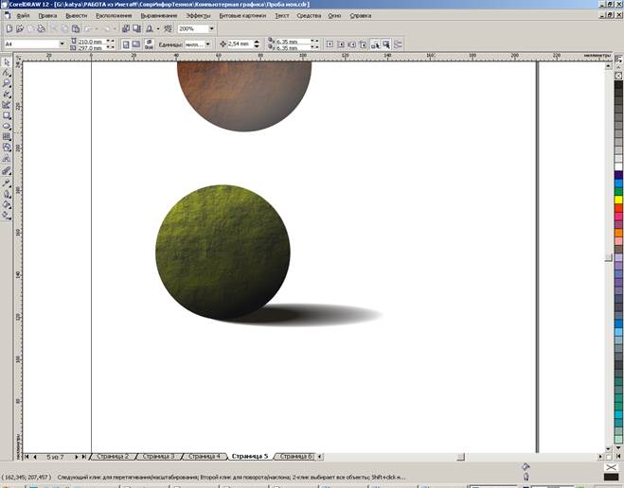
Task: Expand the A4 paper size dropdown
Action: point(62,44)
